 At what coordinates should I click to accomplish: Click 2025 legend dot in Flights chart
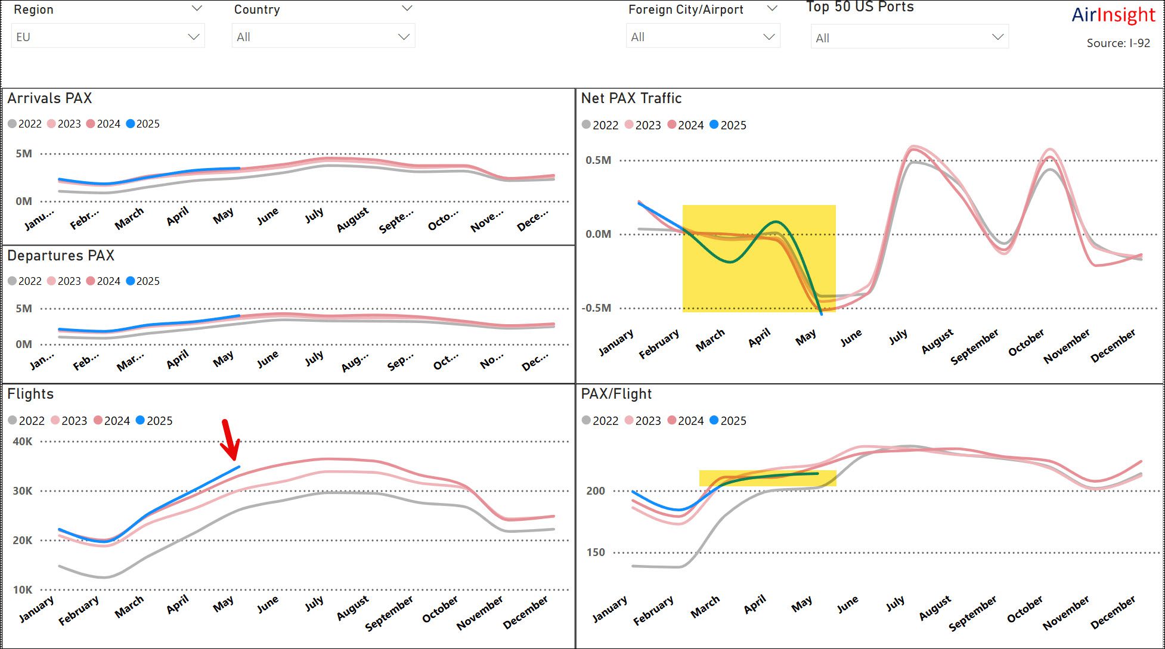click(x=141, y=421)
